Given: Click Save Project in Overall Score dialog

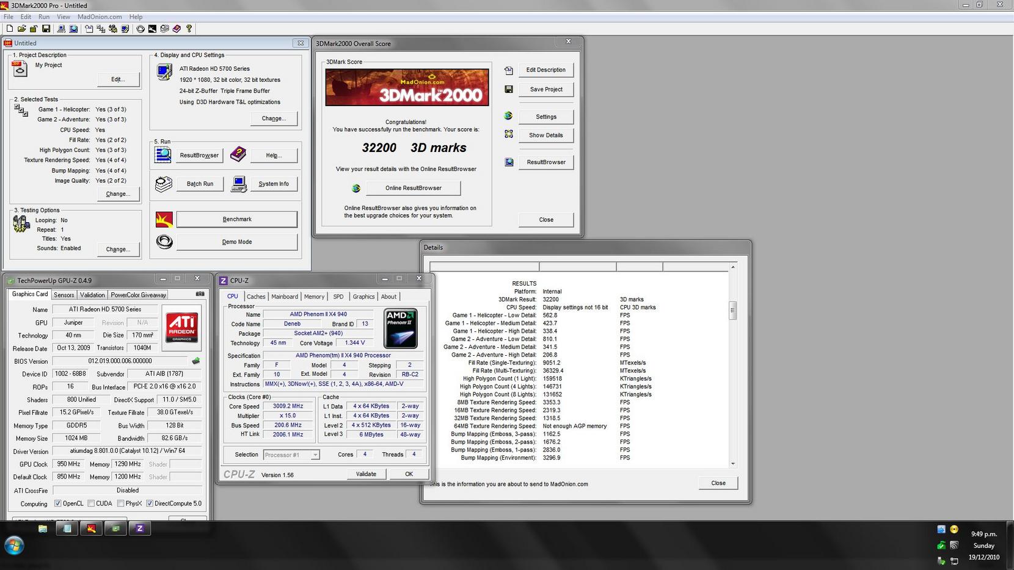Looking at the screenshot, I should pos(546,89).
